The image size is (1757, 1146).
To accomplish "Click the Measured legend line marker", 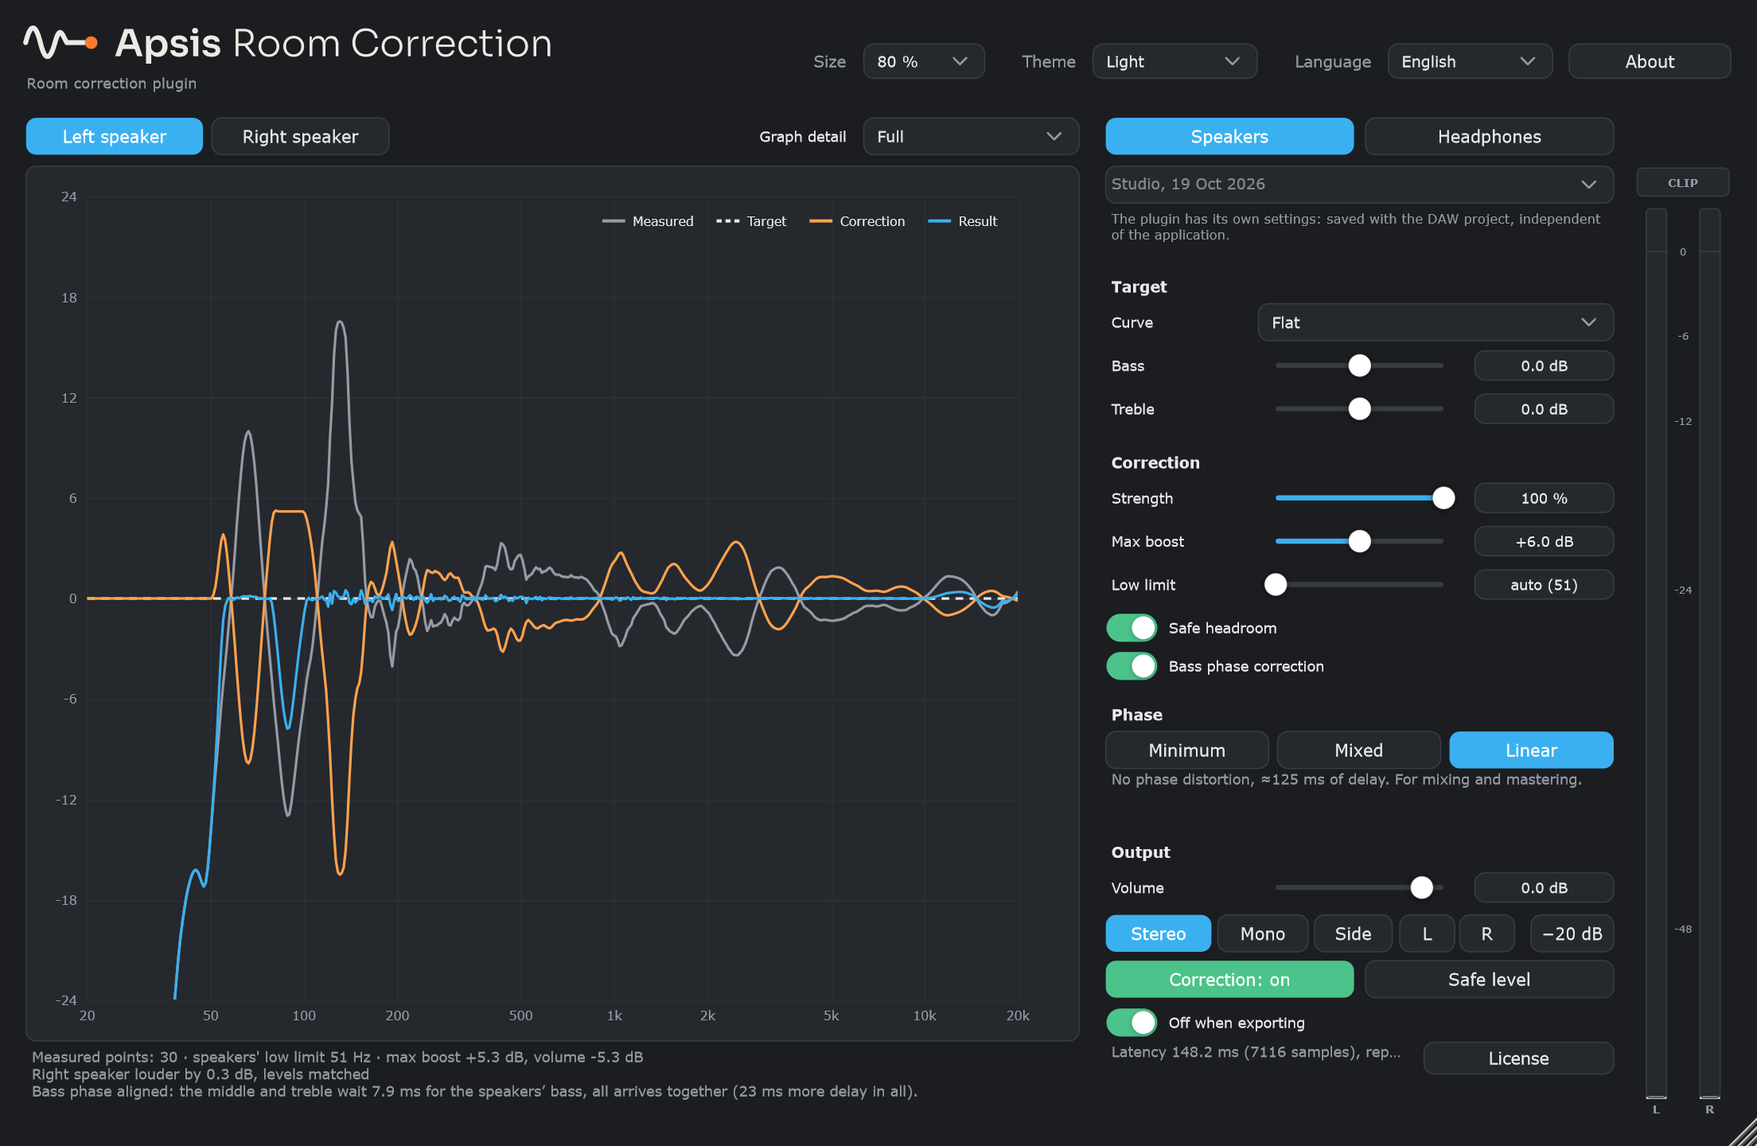I will (x=614, y=221).
